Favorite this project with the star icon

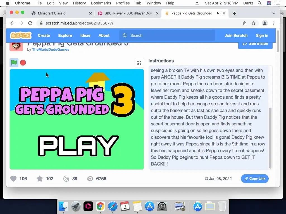click(40, 179)
